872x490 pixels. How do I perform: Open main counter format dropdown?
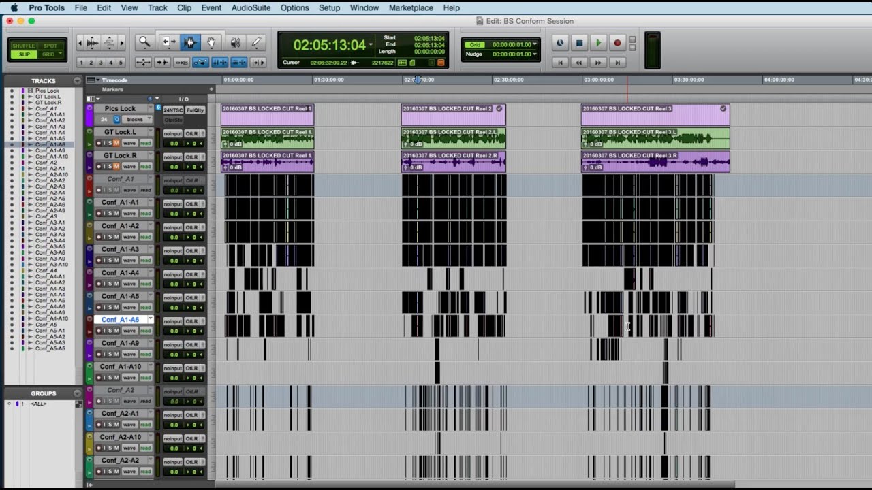point(371,45)
